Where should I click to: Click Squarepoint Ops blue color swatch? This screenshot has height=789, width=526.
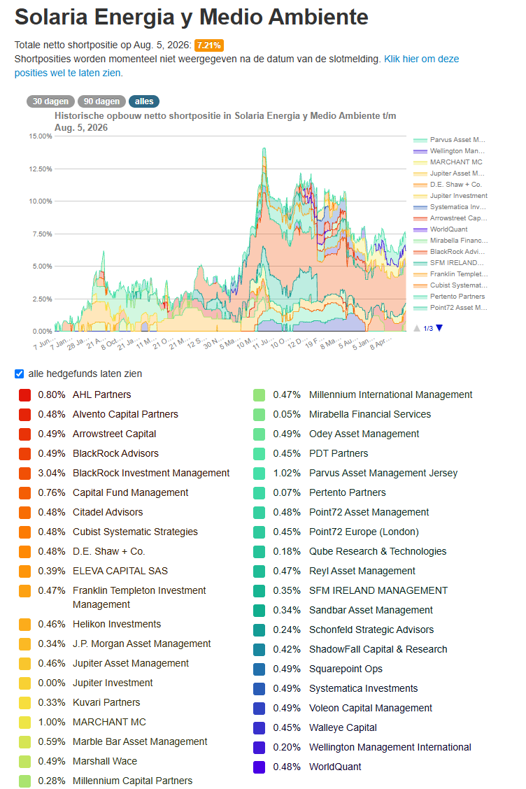point(260,669)
